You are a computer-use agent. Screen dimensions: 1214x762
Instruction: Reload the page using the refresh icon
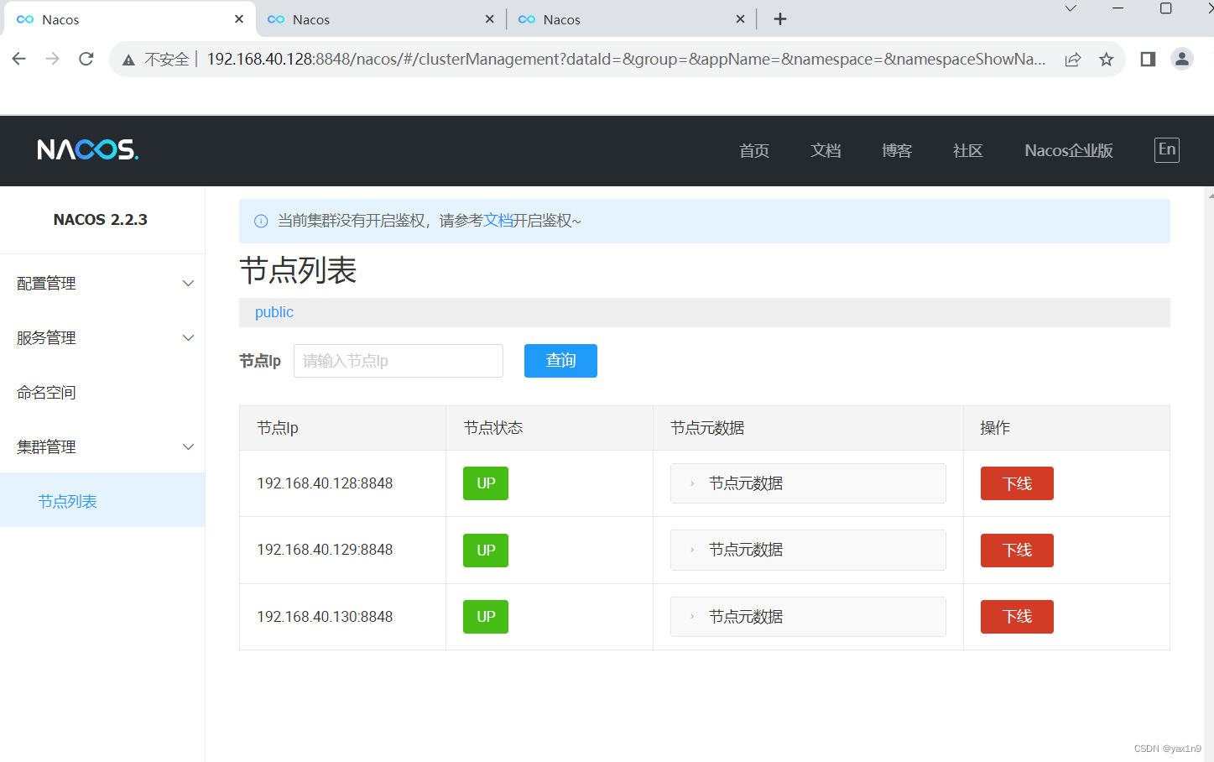coord(86,59)
